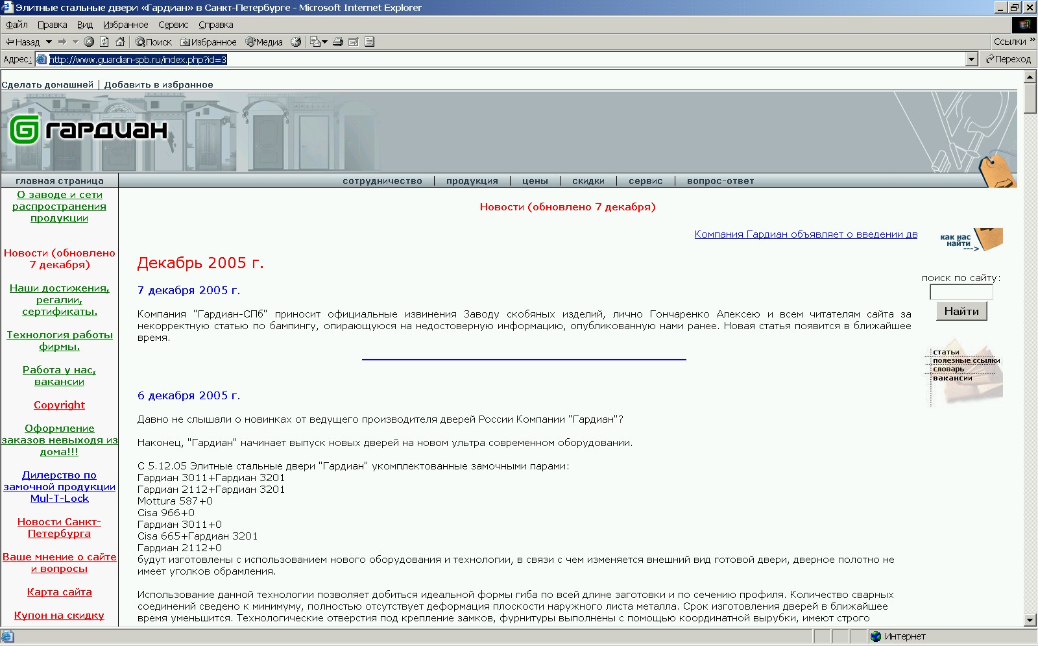Open the продукция nav item

[472, 181]
